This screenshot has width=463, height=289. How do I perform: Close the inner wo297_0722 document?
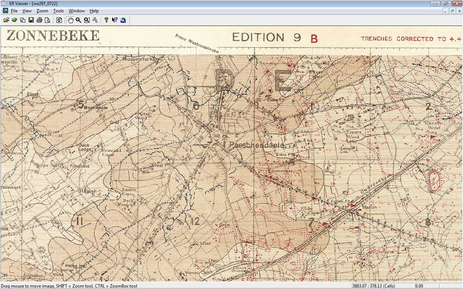pyautogui.click(x=459, y=11)
